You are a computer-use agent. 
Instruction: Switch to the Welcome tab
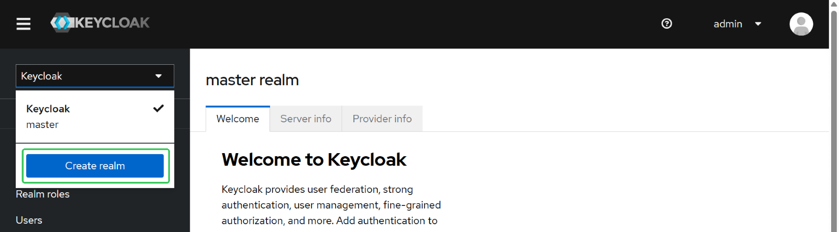[238, 119]
